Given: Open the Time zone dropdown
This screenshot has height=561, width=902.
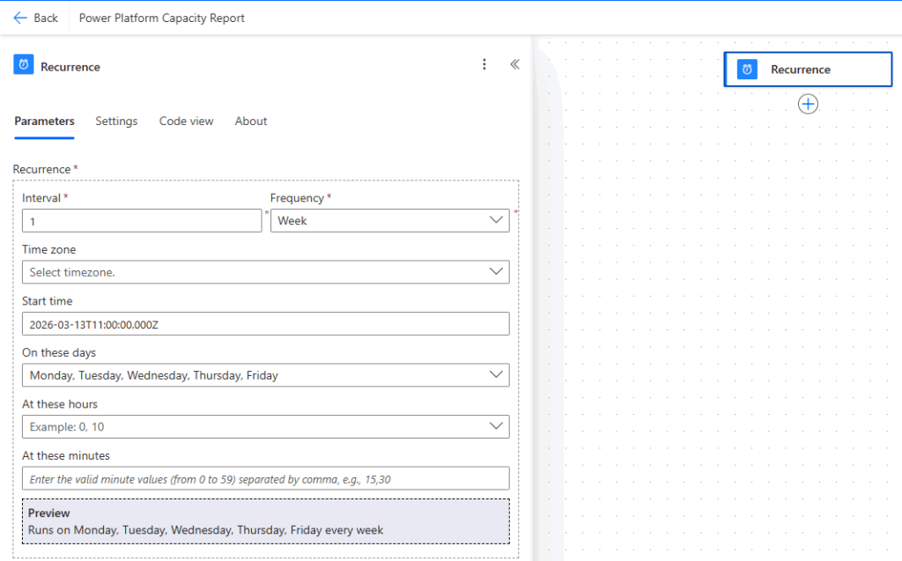Looking at the screenshot, I should 266,272.
